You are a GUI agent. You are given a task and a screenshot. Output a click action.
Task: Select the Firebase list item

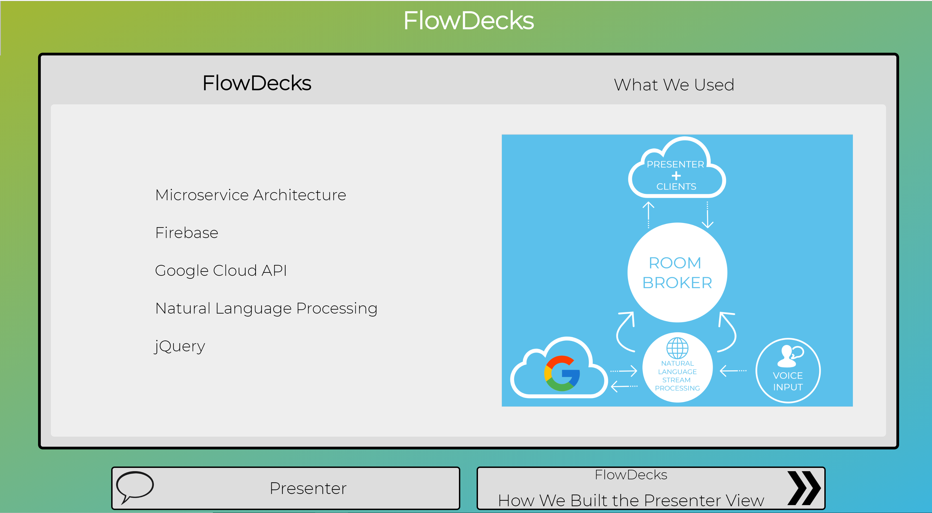(x=187, y=233)
